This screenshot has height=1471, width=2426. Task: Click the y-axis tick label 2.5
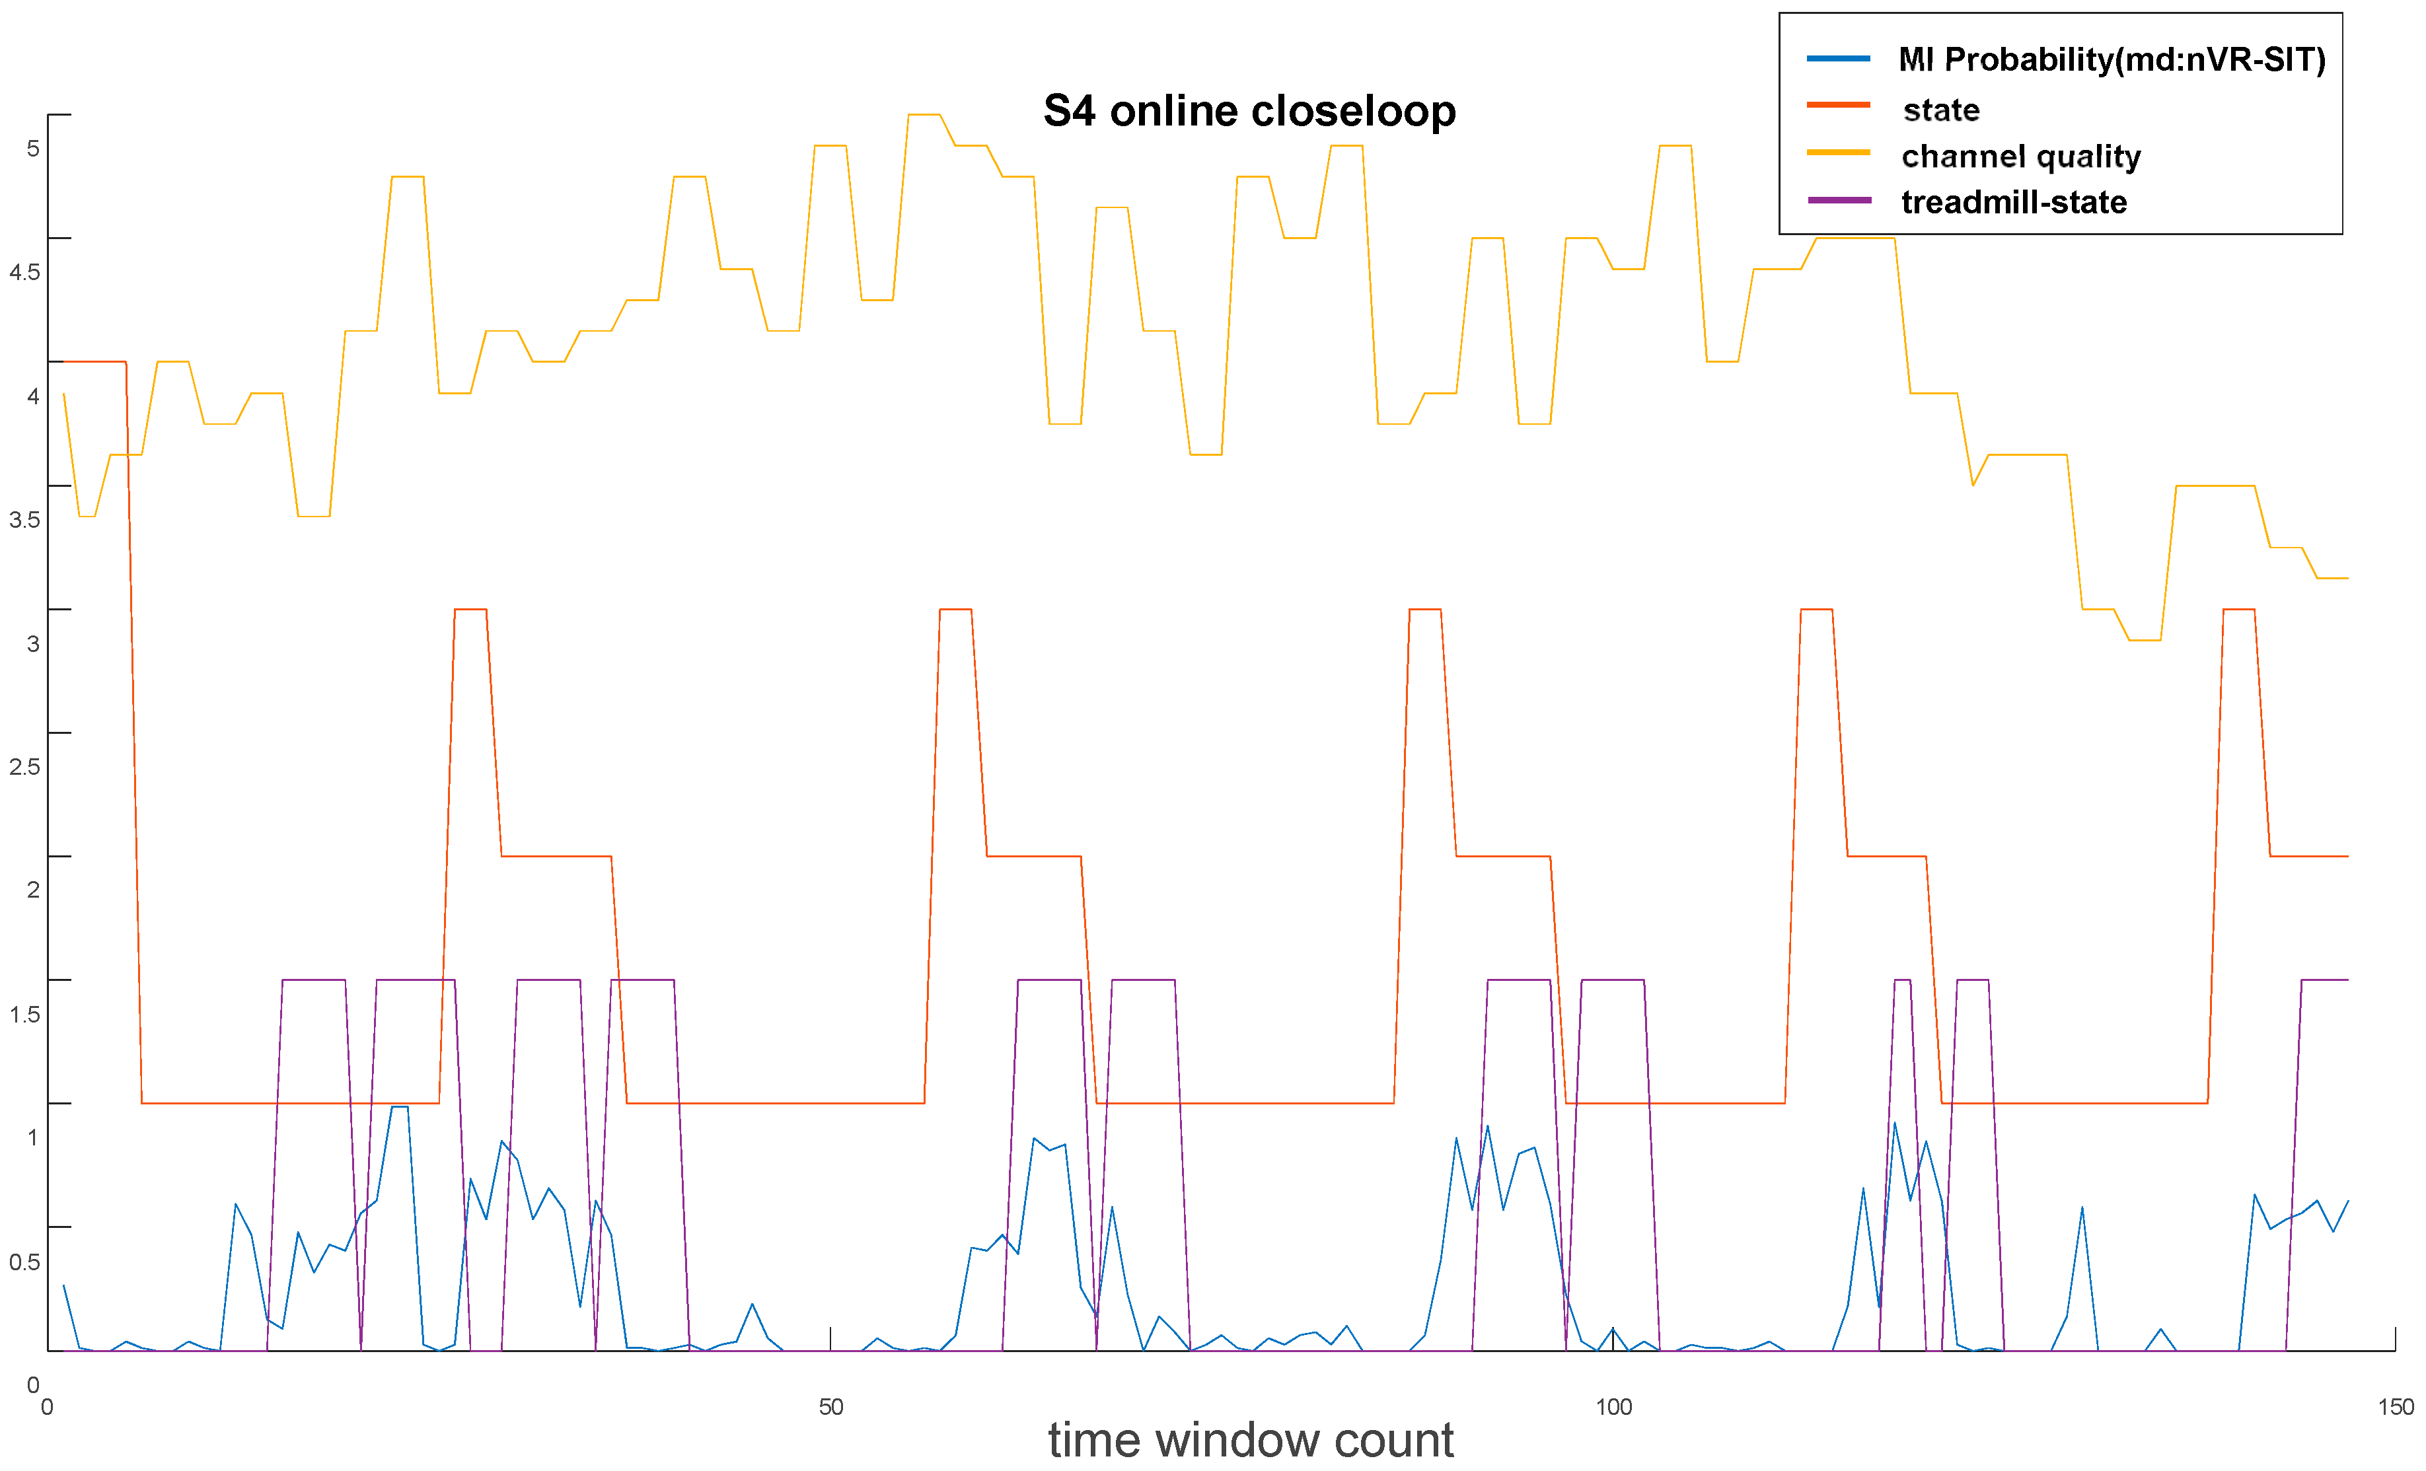(24, 766)
